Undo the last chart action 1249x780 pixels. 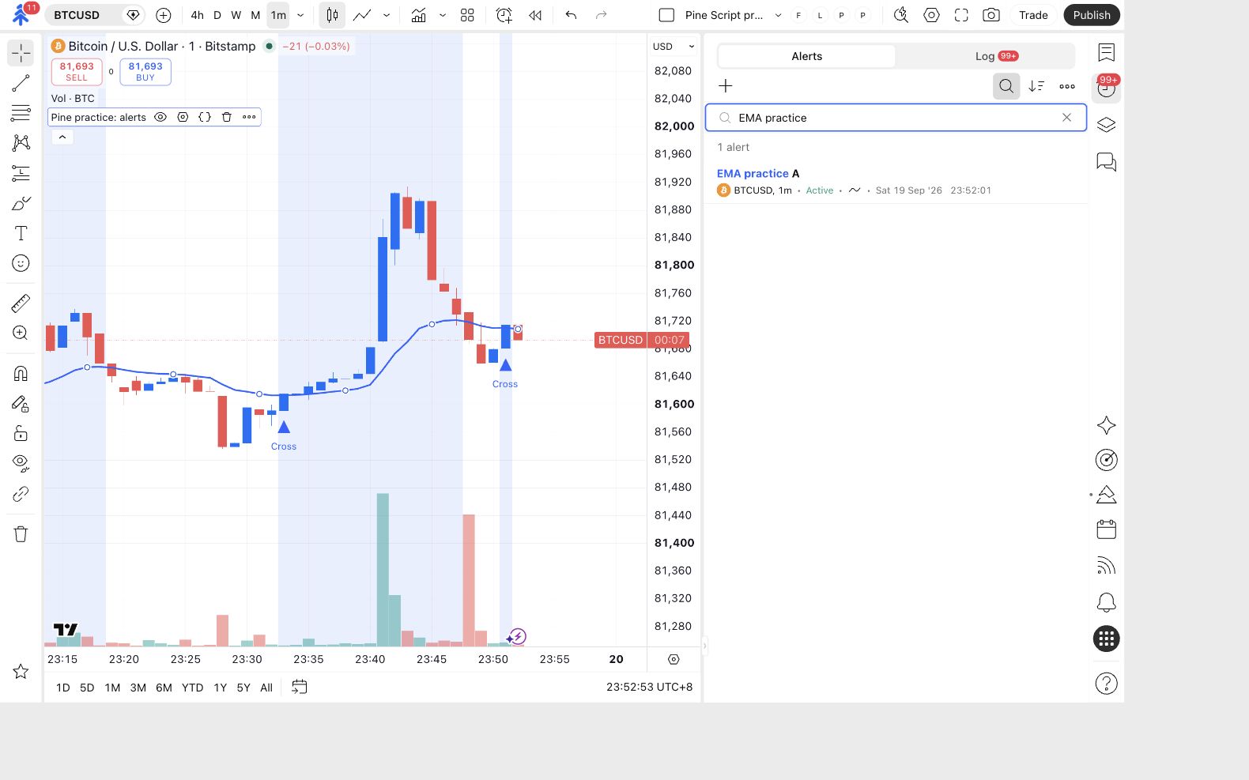coord(571,15)
